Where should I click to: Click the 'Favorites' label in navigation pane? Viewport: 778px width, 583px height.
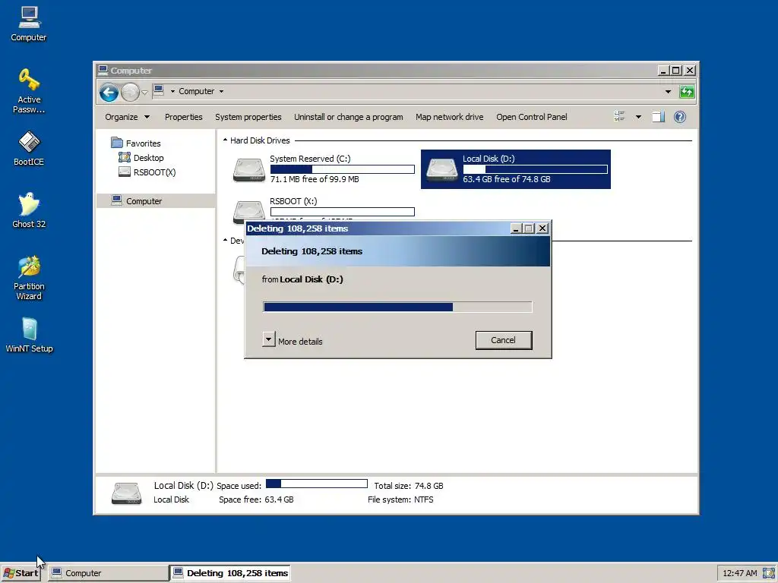pos(144,143)
